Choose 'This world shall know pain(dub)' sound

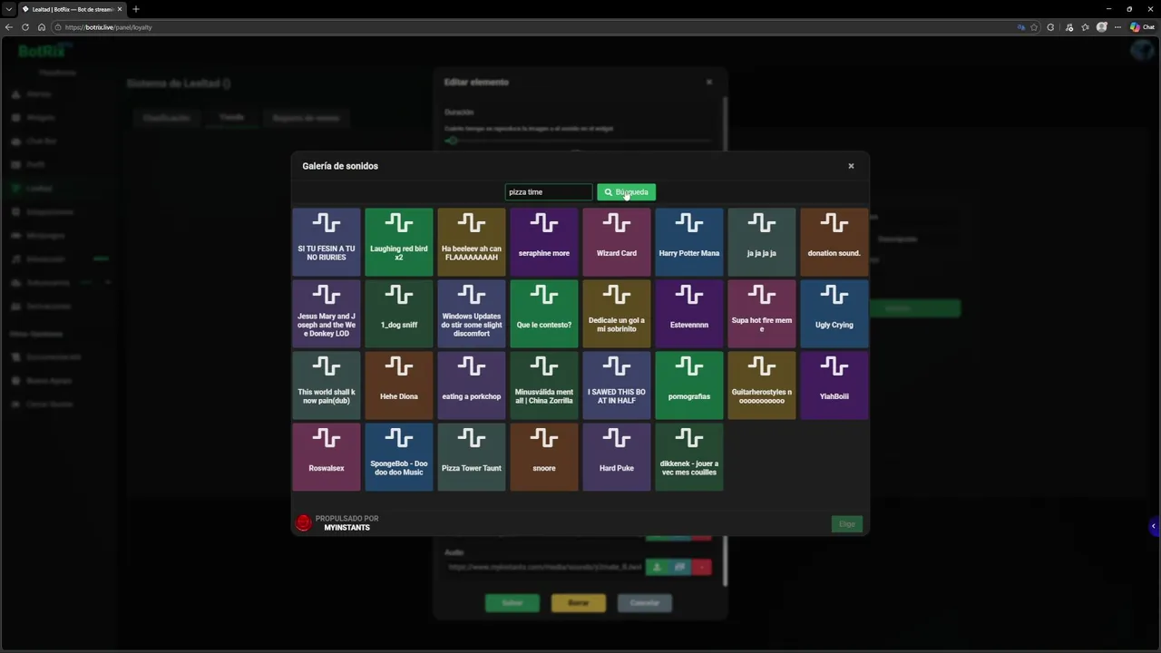tap(327, 385)
